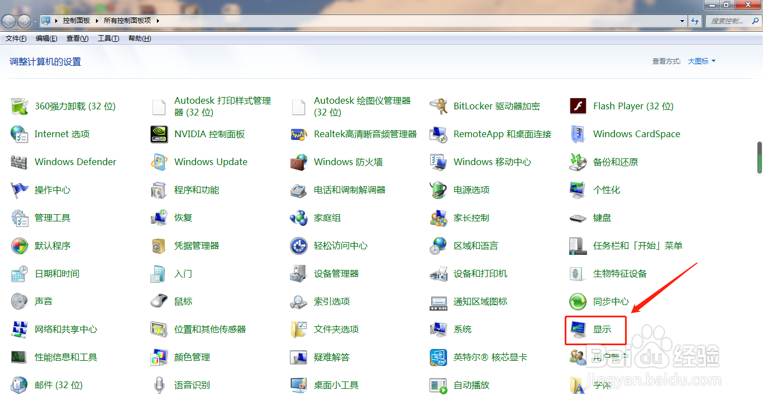Screen dimensions: 763x406
Task: Open the 英特尔® 核芯显卡 icon
Action: coord(438,357)
